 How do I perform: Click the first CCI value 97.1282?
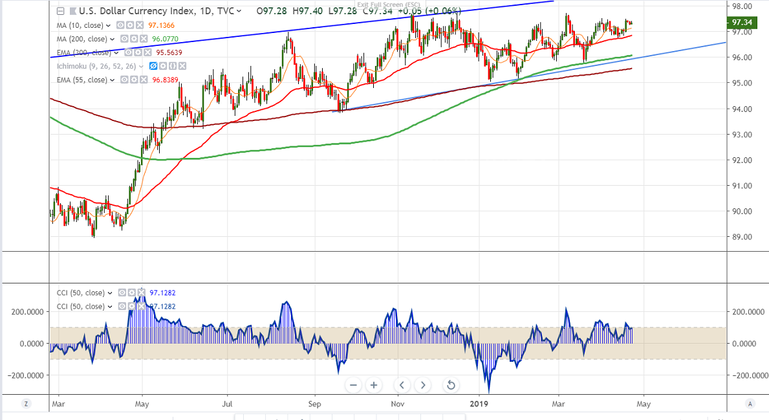click(x=163, y=293)
